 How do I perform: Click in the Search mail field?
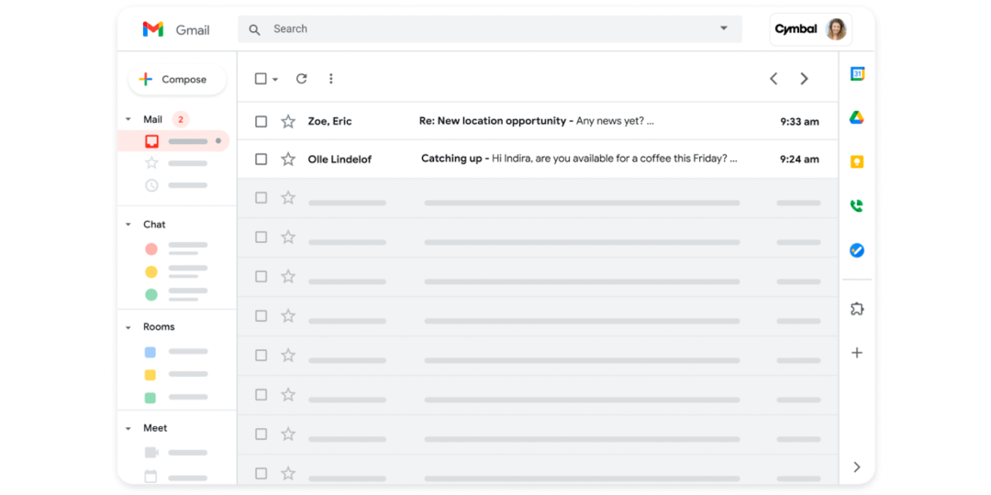coord(486,29)
